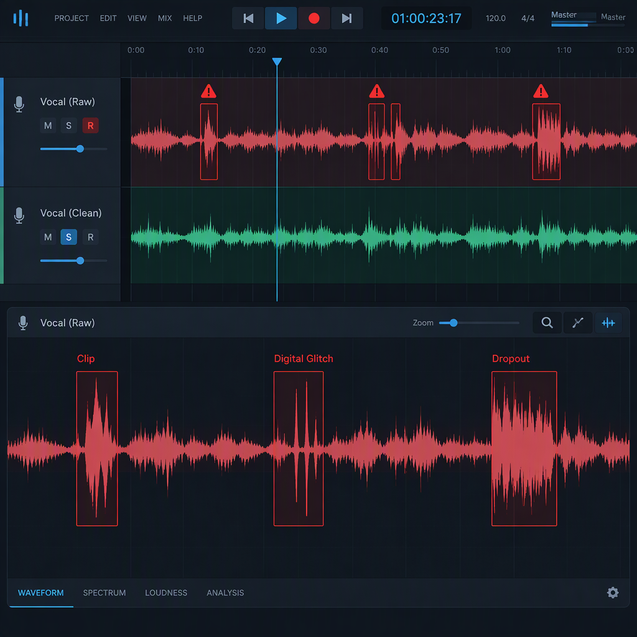
Task: Click the playhead marker on the ruler
Action: click(x=277, y=62)
